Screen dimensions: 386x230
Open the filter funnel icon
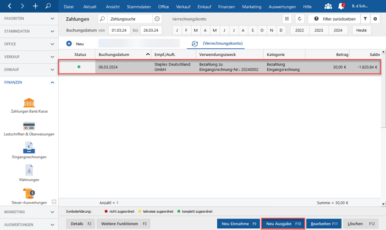pos(365,19)
